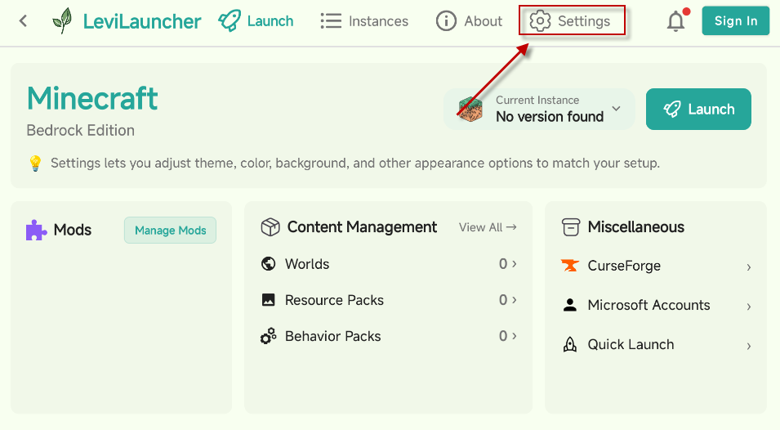Click the Manage Mods button
The image size is (780, 430).
coord(170,230)
